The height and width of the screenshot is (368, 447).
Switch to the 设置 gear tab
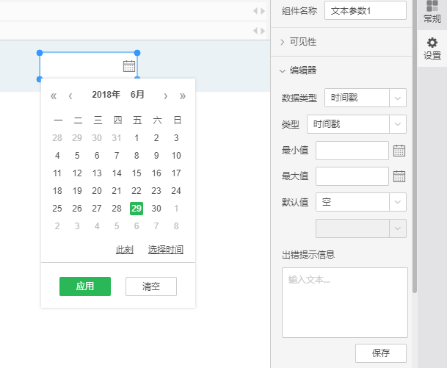pos(432,48)
